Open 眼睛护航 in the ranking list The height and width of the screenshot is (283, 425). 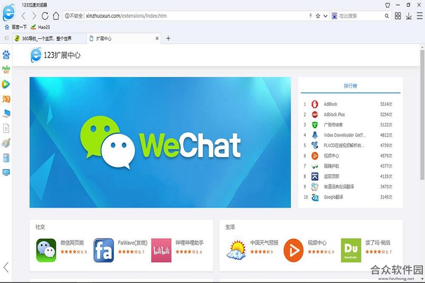tap(350, 166)
